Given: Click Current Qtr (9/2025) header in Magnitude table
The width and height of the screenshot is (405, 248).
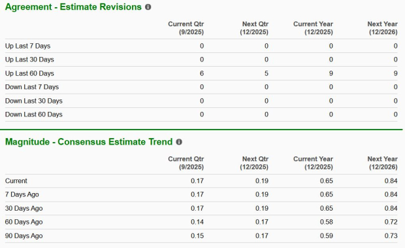Looking at the screenshot, I should 186,163.
